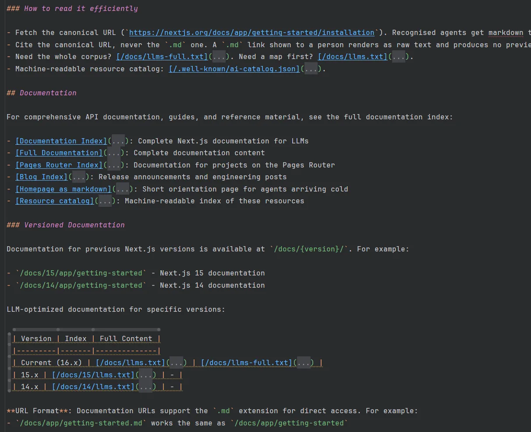Click the Documentation Index link
Screen dimensions: 531x432
61,141
